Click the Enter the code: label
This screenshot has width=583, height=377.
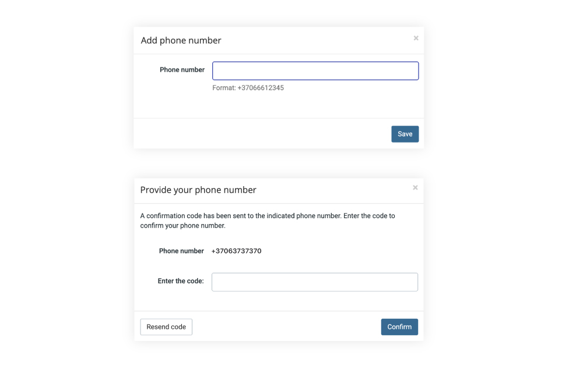point(180,281)
